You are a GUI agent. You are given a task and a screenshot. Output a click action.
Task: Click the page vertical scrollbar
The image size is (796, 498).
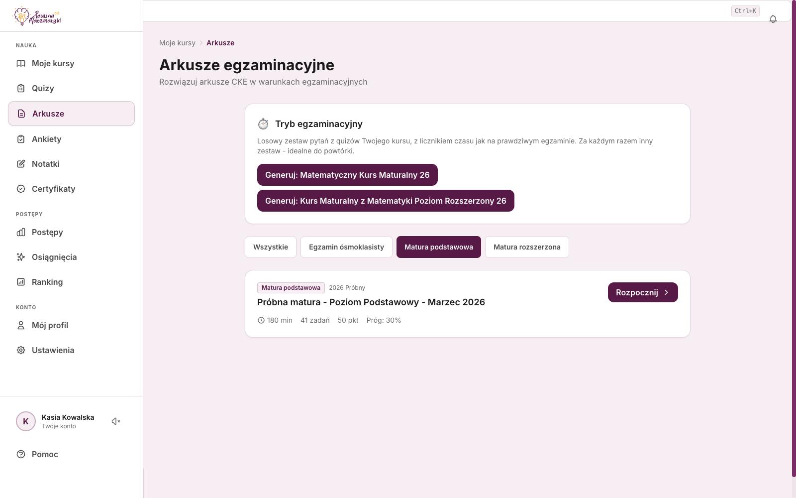tap(794, 239)
